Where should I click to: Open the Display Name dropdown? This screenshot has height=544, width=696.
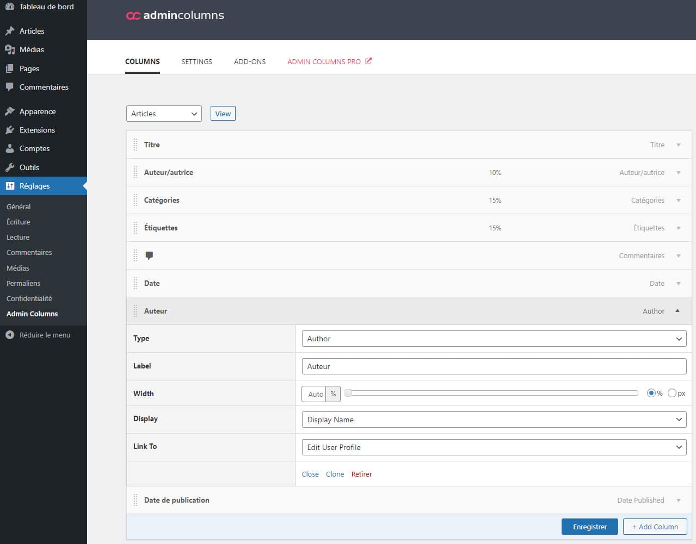coord(494,420)
